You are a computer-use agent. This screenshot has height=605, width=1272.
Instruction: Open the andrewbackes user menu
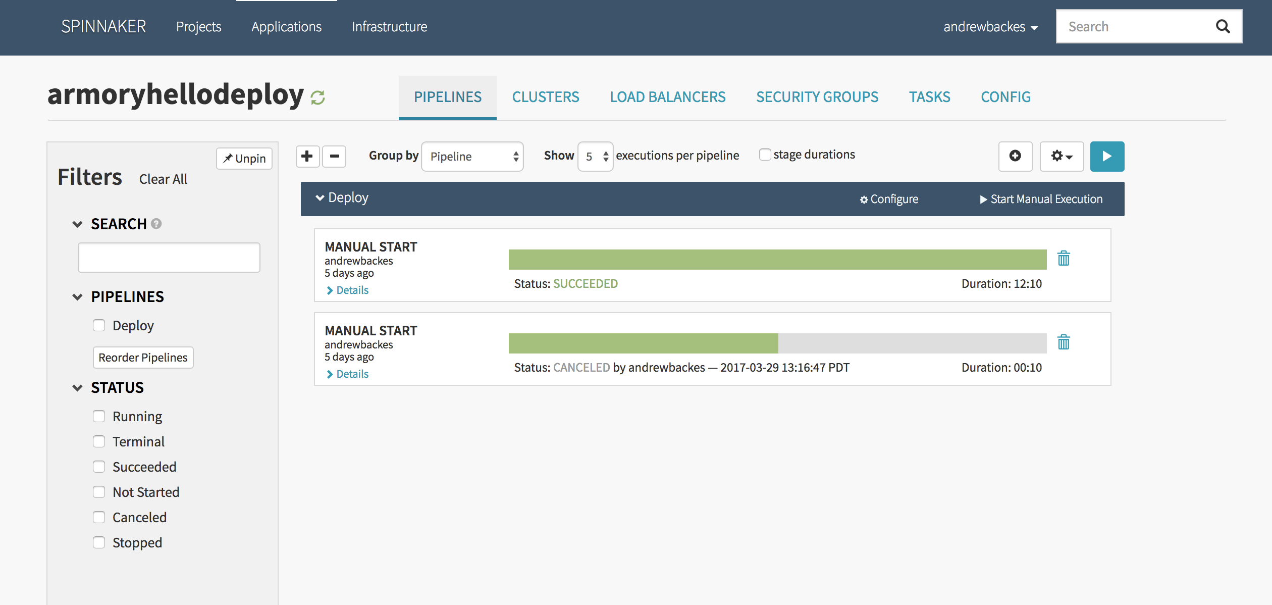990,27
